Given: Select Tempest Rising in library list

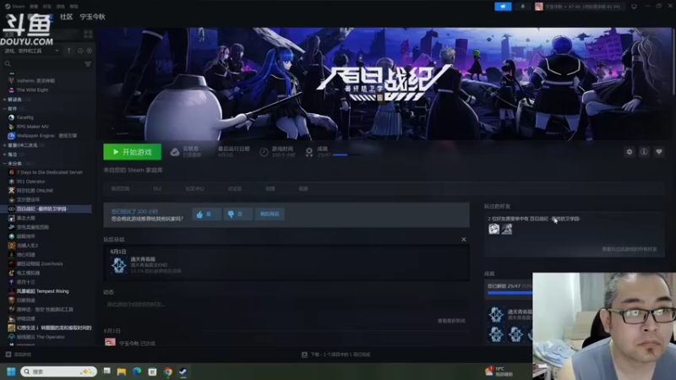Looking at the screenshot, I should click(x=43, y=291).
